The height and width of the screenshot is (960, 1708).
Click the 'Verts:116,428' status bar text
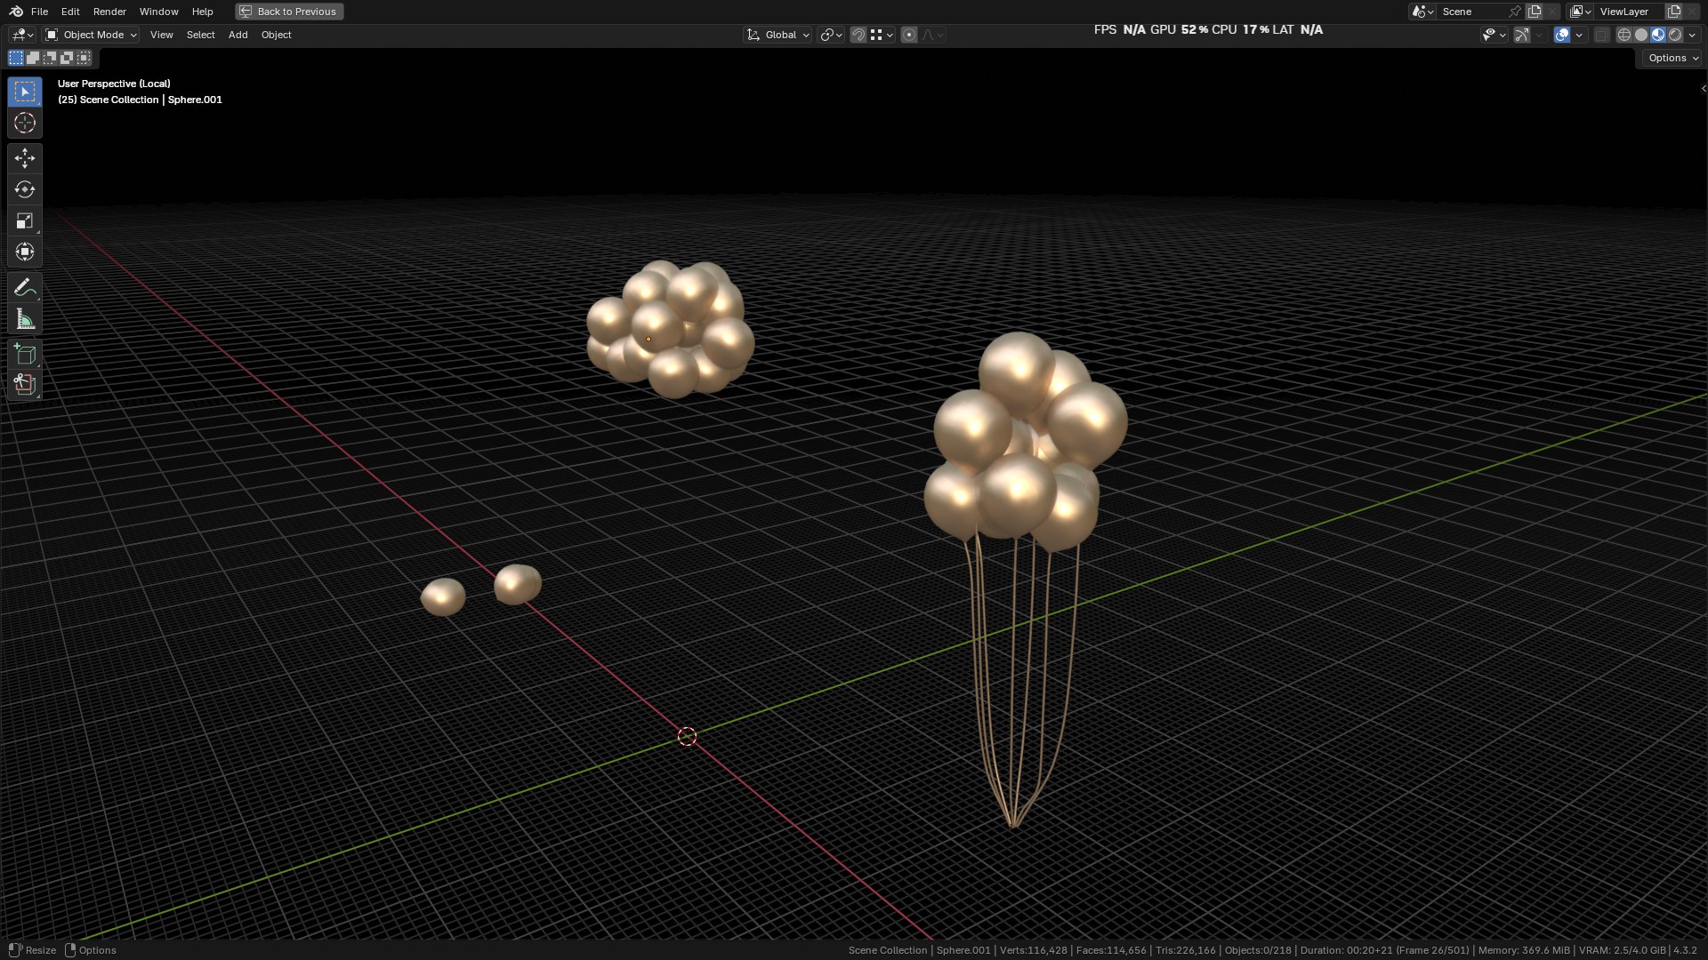point(1033,950)
